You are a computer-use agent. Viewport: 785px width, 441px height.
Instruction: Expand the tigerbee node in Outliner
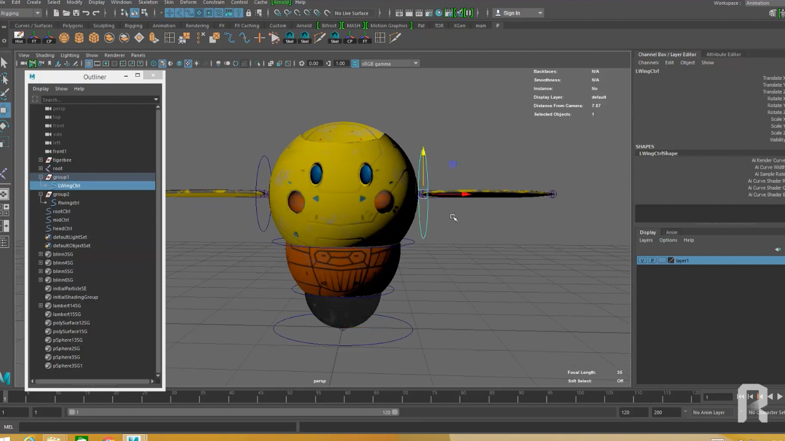click(x=41, y=160)
